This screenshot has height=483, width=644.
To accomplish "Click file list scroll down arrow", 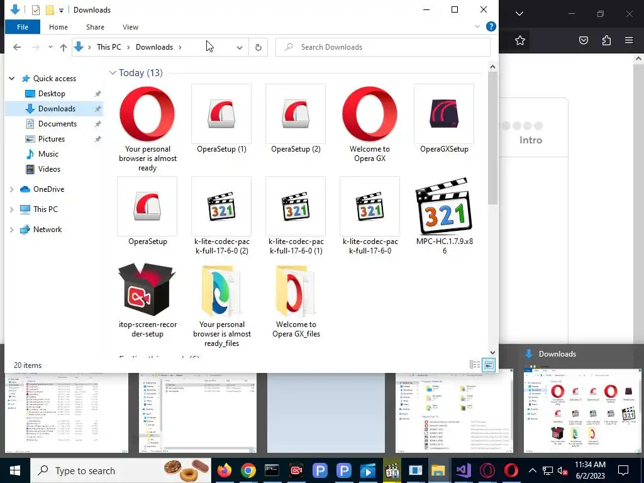I will (492, 352).
